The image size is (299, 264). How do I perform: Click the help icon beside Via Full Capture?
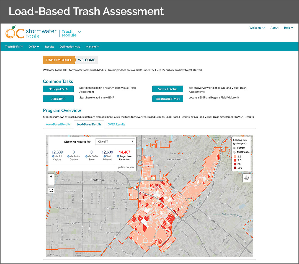coord(53,156)
